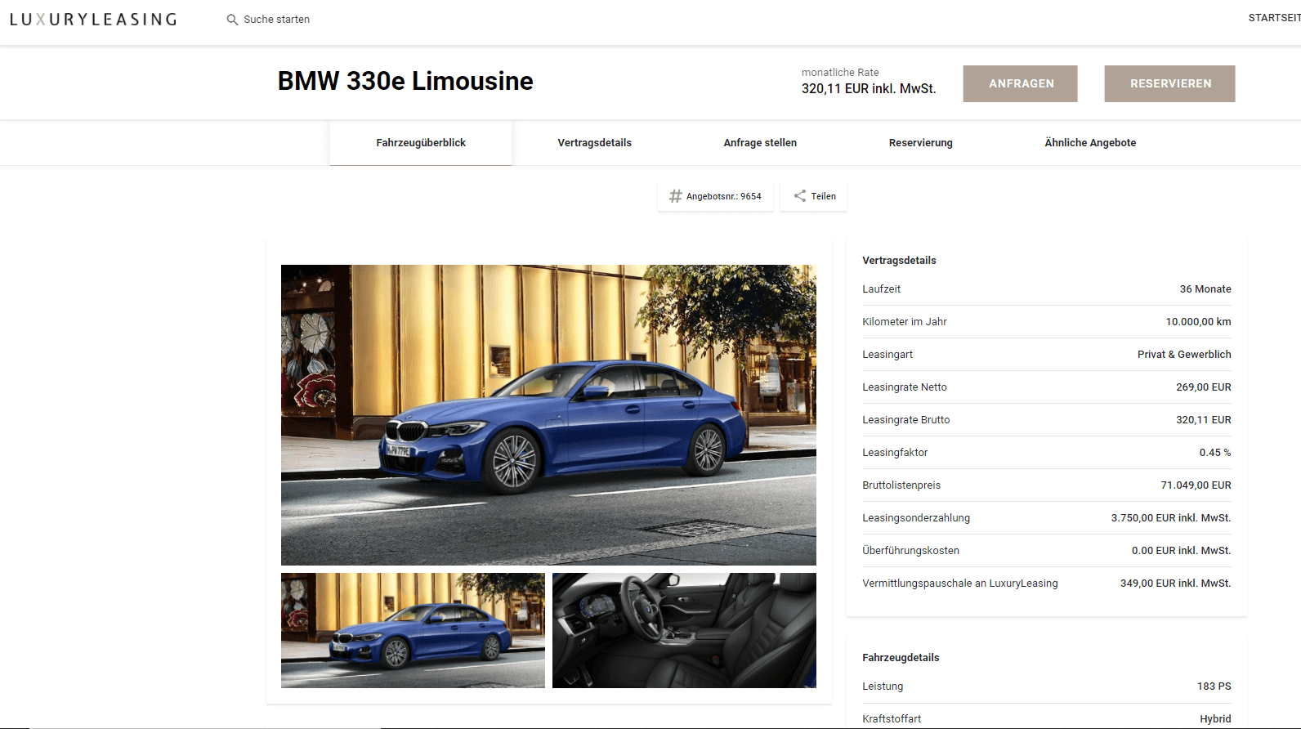Click the Kilometer im Jahr value 10.000,00 km
This screenshot has width=1301, height=729.
tap(1198, 322)
